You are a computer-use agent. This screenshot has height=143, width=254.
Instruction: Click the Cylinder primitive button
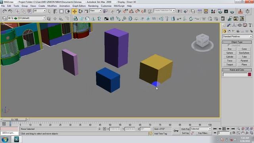[229, 56]
